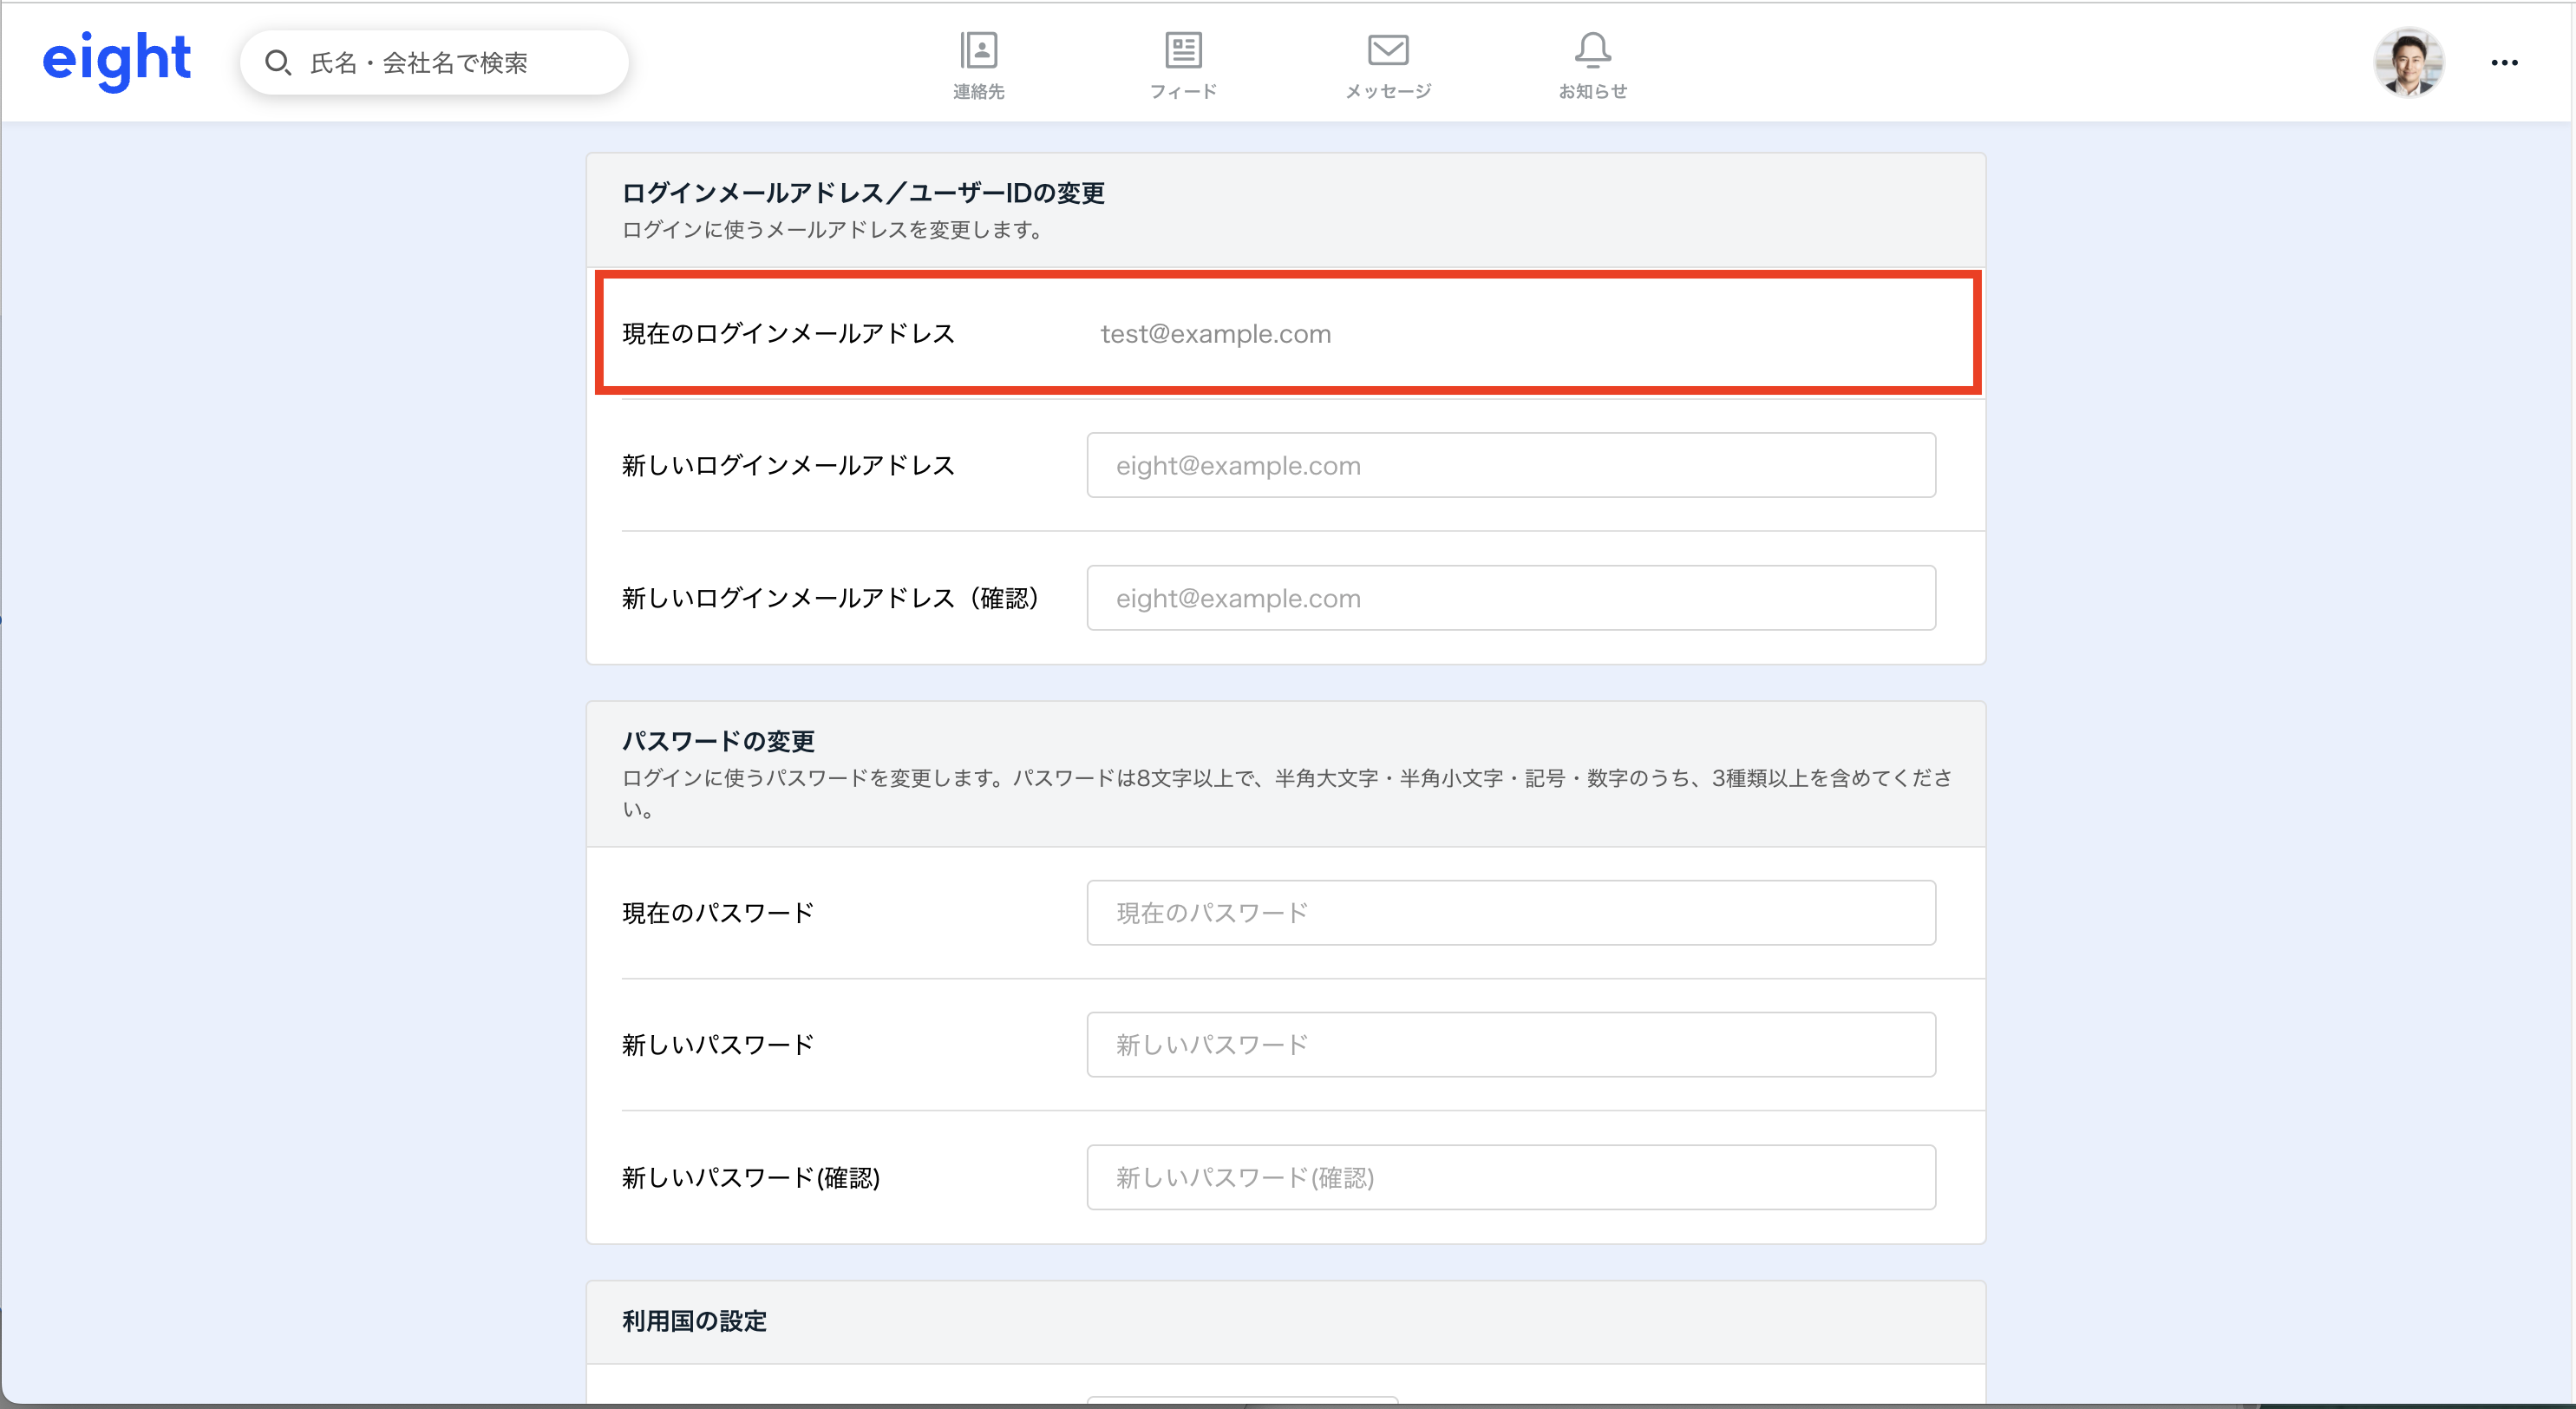Click the ログインメールアドレス/ユーザーIDの変更 heading

[x=863, y=193]
